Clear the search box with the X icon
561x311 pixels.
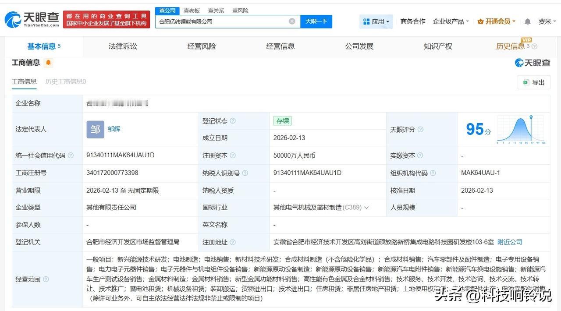coord(291,21)
